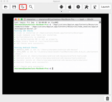Image resolution: width=112 pixels, height=102 pixels.
Task: Click the terminal home folder icon in title
Action: coord(25,19)
